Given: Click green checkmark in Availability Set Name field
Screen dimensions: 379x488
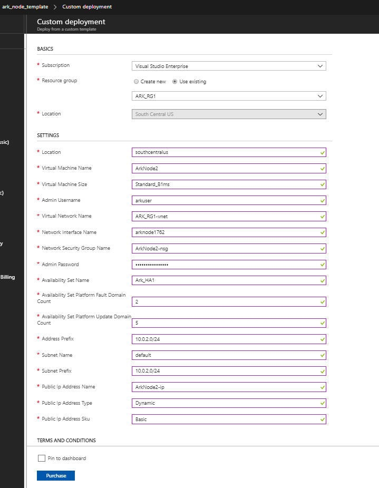Looking at the screenshot, I should (322, 280).
